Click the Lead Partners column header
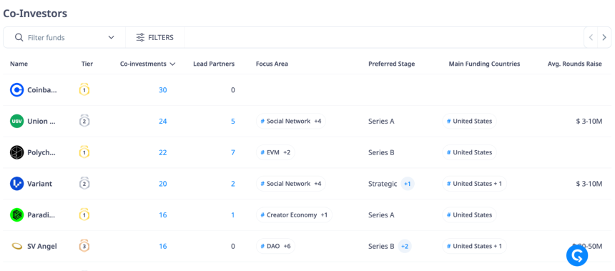 pyautogui.click(x=214, y=64)
